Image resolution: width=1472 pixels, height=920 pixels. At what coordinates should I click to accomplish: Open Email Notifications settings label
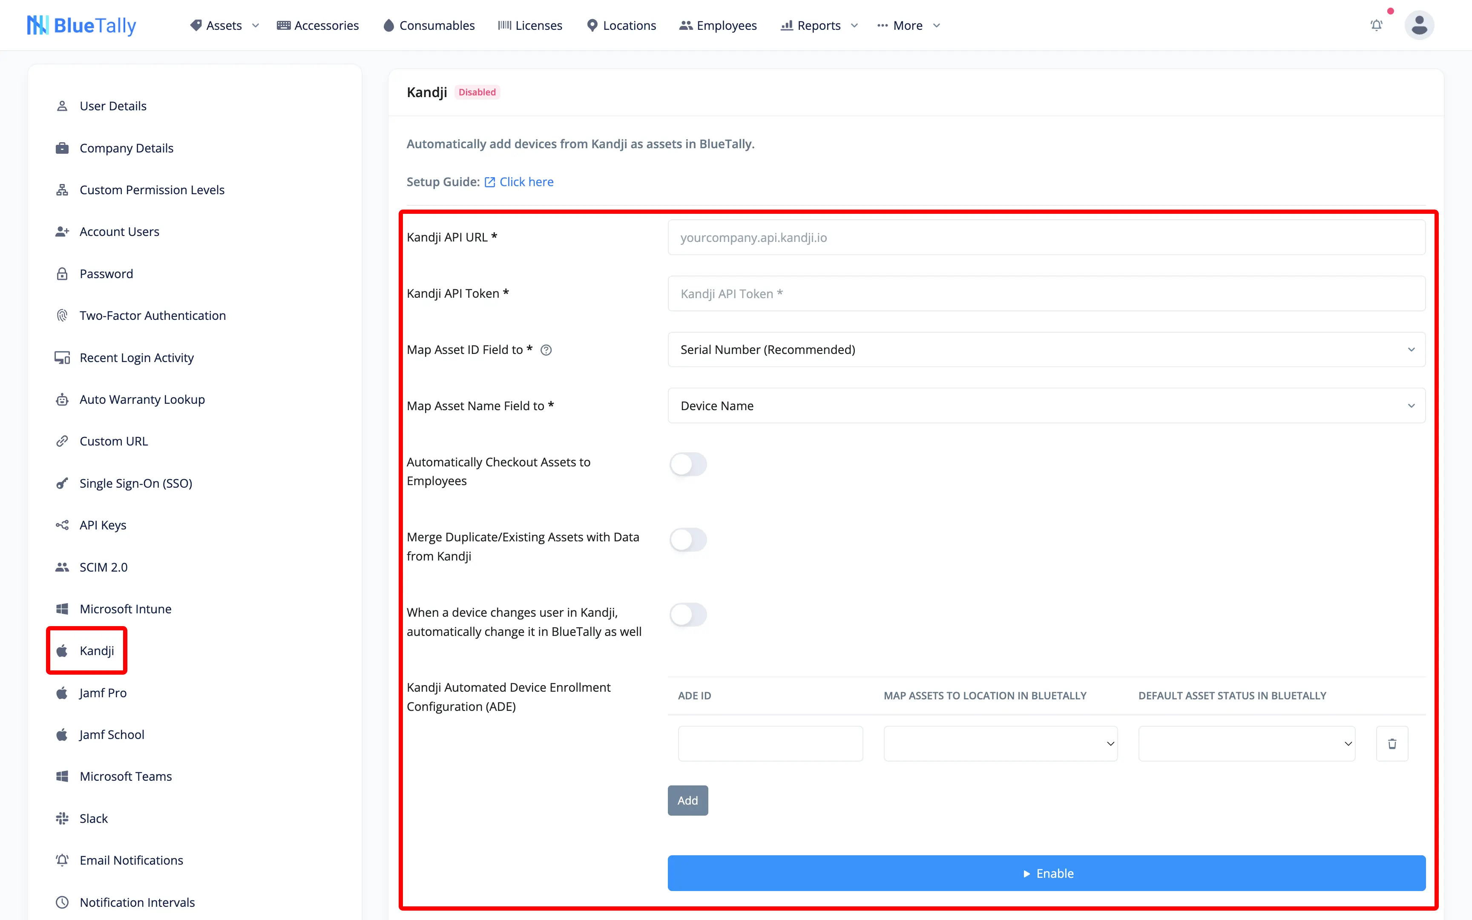coord(131,860)
